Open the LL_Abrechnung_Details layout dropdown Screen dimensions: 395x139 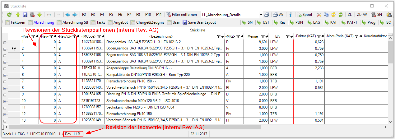pyautogui.click(x=261, y=15)
